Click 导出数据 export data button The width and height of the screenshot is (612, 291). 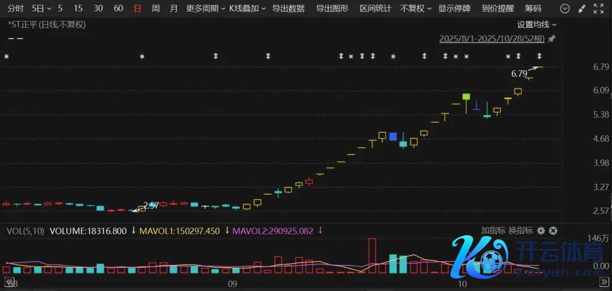point(288,9)
